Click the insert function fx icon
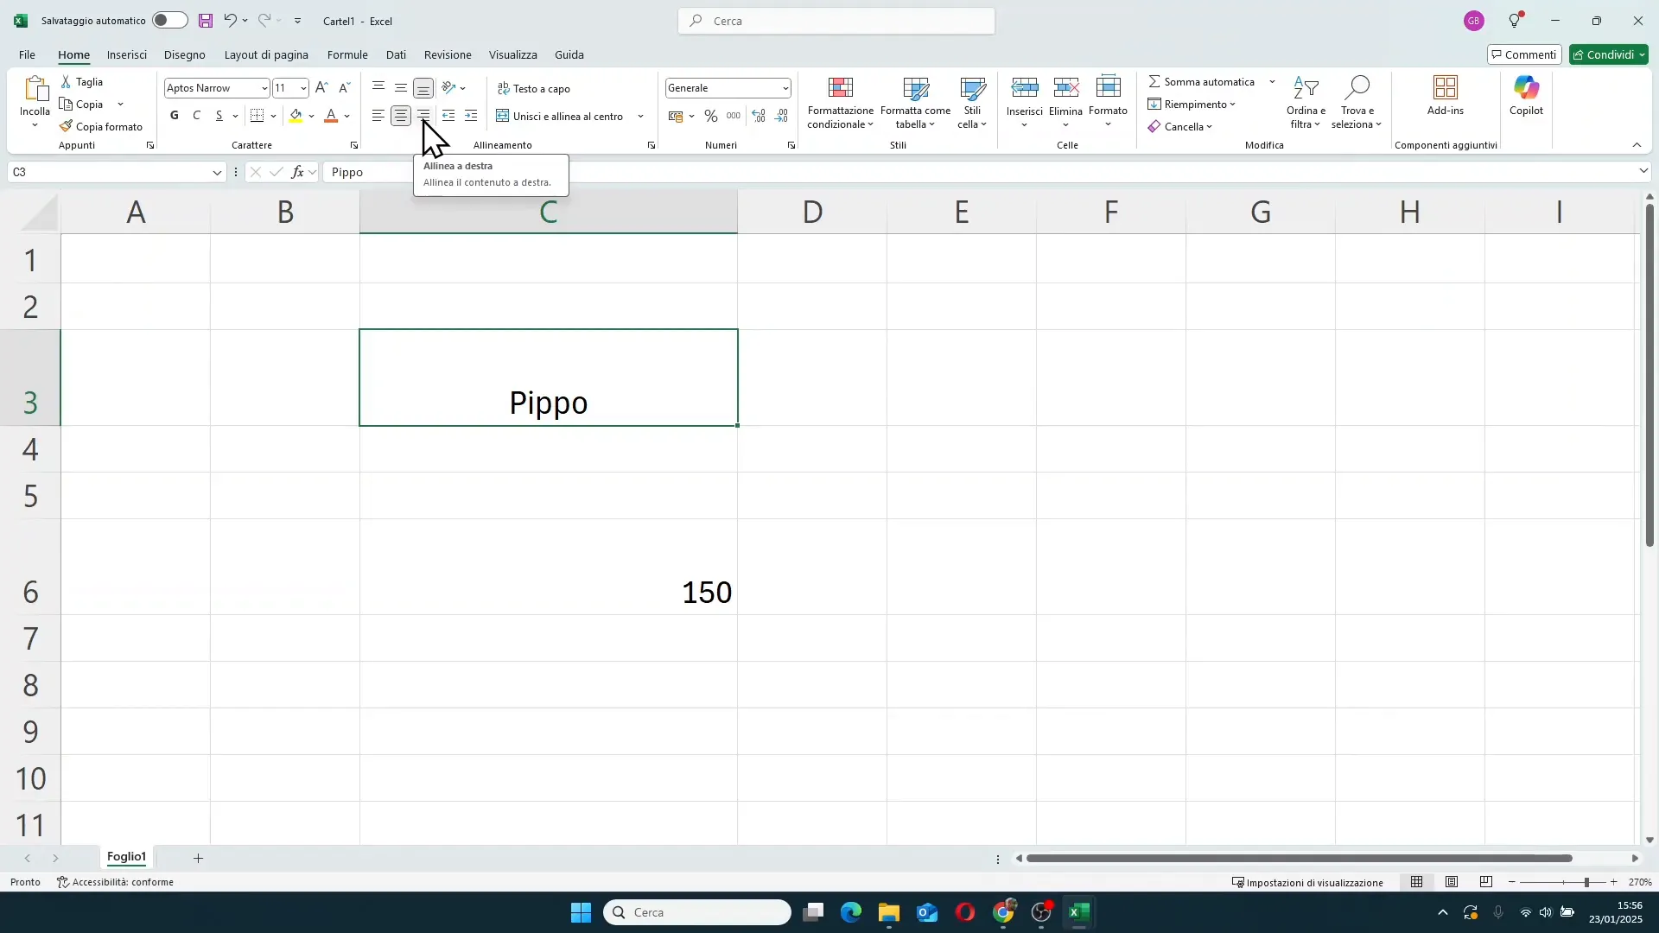The height and width of the screenshot is (933, 1659). tap(297, 172)
